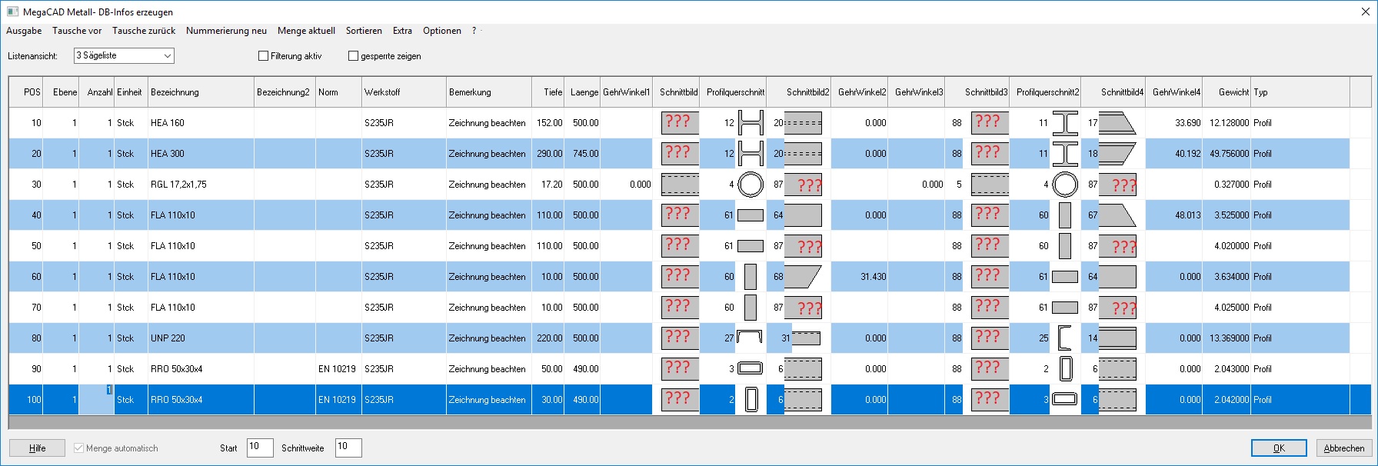Open the Optionen menu
The image size is (1378, 466).
click(441, 31)
